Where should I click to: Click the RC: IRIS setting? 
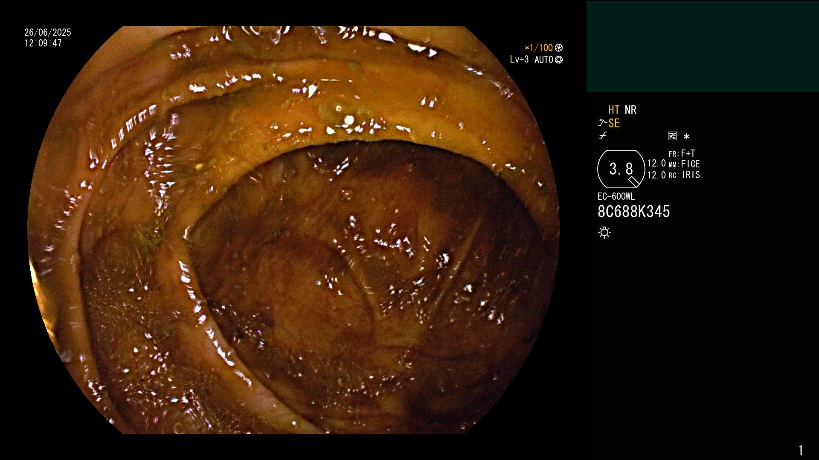pyautogui.click(x=684, y=175)
